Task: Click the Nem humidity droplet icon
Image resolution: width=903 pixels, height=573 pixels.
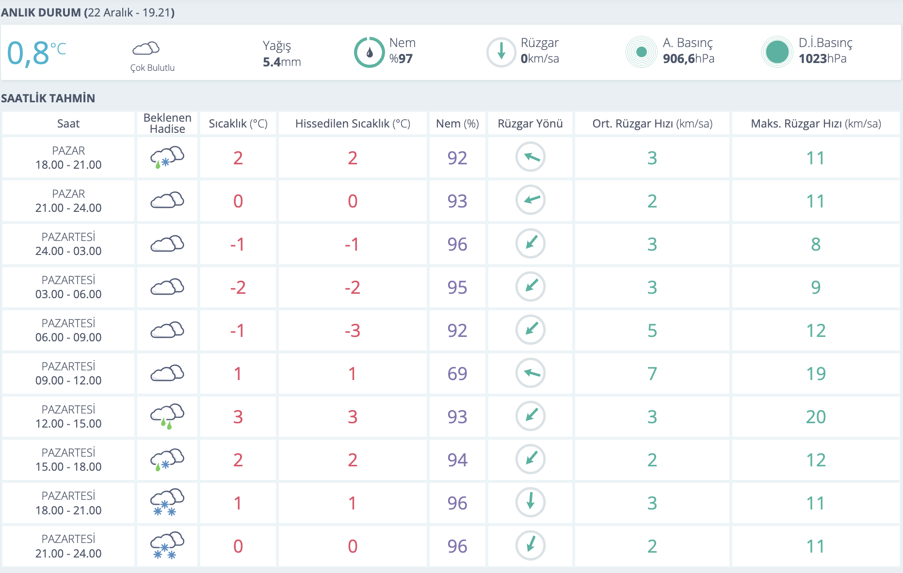Action: pyautogui.click(x=369, y=52)
